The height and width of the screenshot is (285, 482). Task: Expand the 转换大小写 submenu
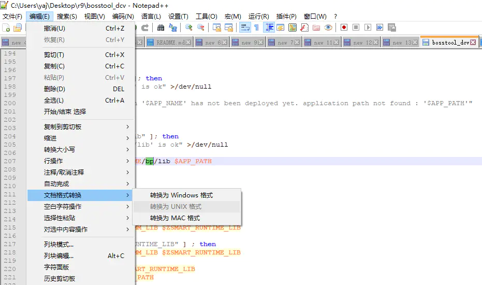pos(81,150)
